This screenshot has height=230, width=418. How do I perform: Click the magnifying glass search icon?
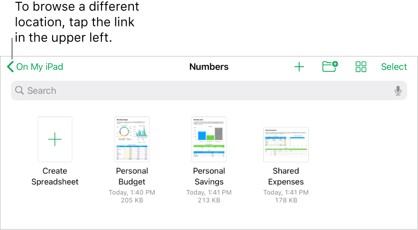pos(19,91)
